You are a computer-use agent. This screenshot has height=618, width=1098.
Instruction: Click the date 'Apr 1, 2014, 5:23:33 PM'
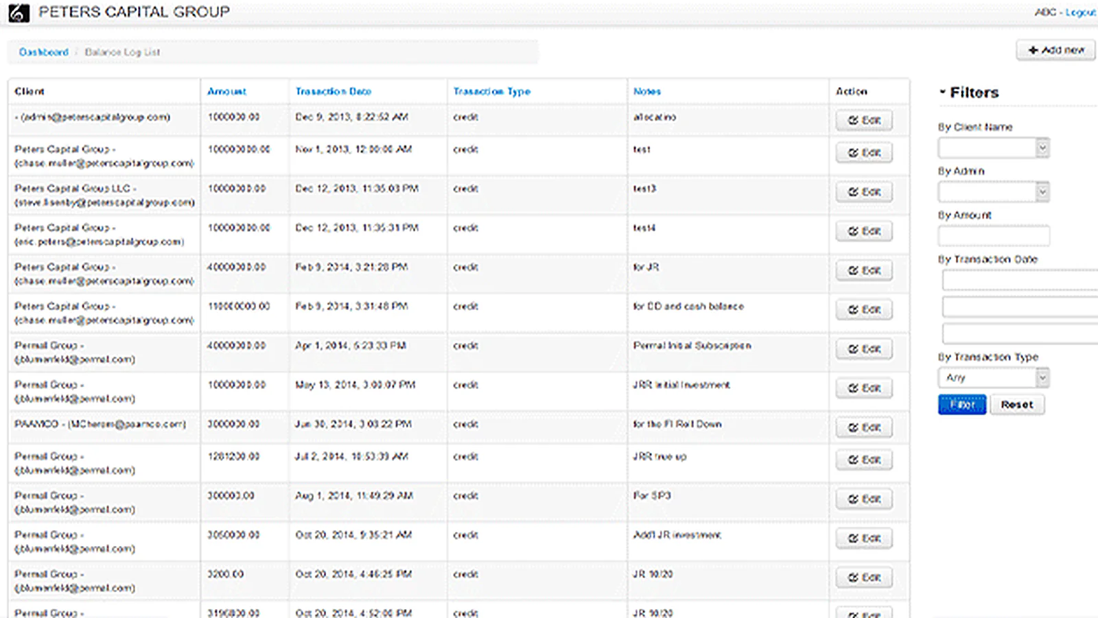point(351,346)
